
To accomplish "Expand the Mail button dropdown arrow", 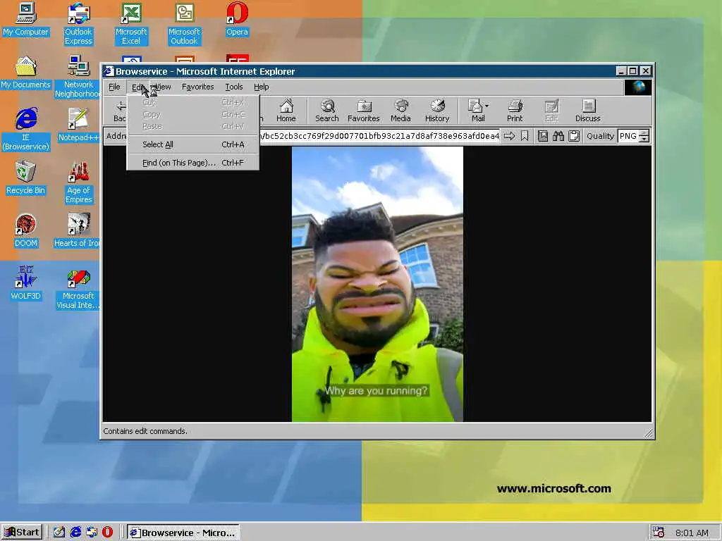I will [x=487, y=106].
